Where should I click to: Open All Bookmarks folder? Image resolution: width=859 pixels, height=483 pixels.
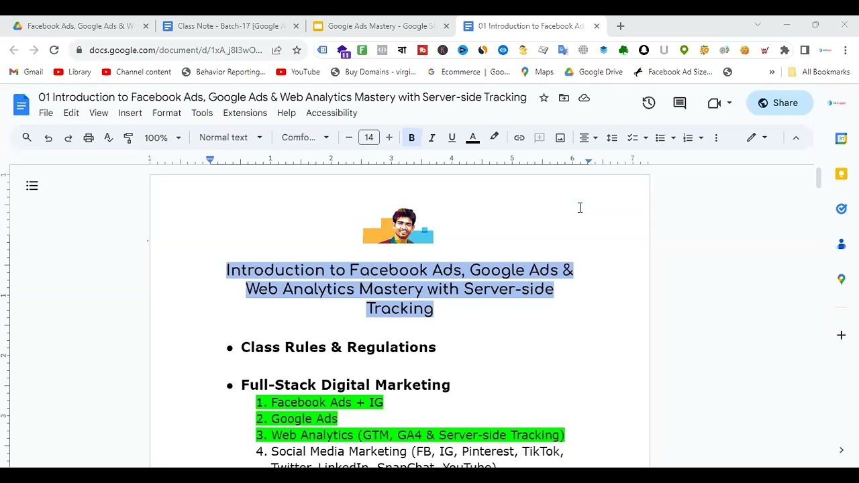pyautogui.click(x=819, y=72)
